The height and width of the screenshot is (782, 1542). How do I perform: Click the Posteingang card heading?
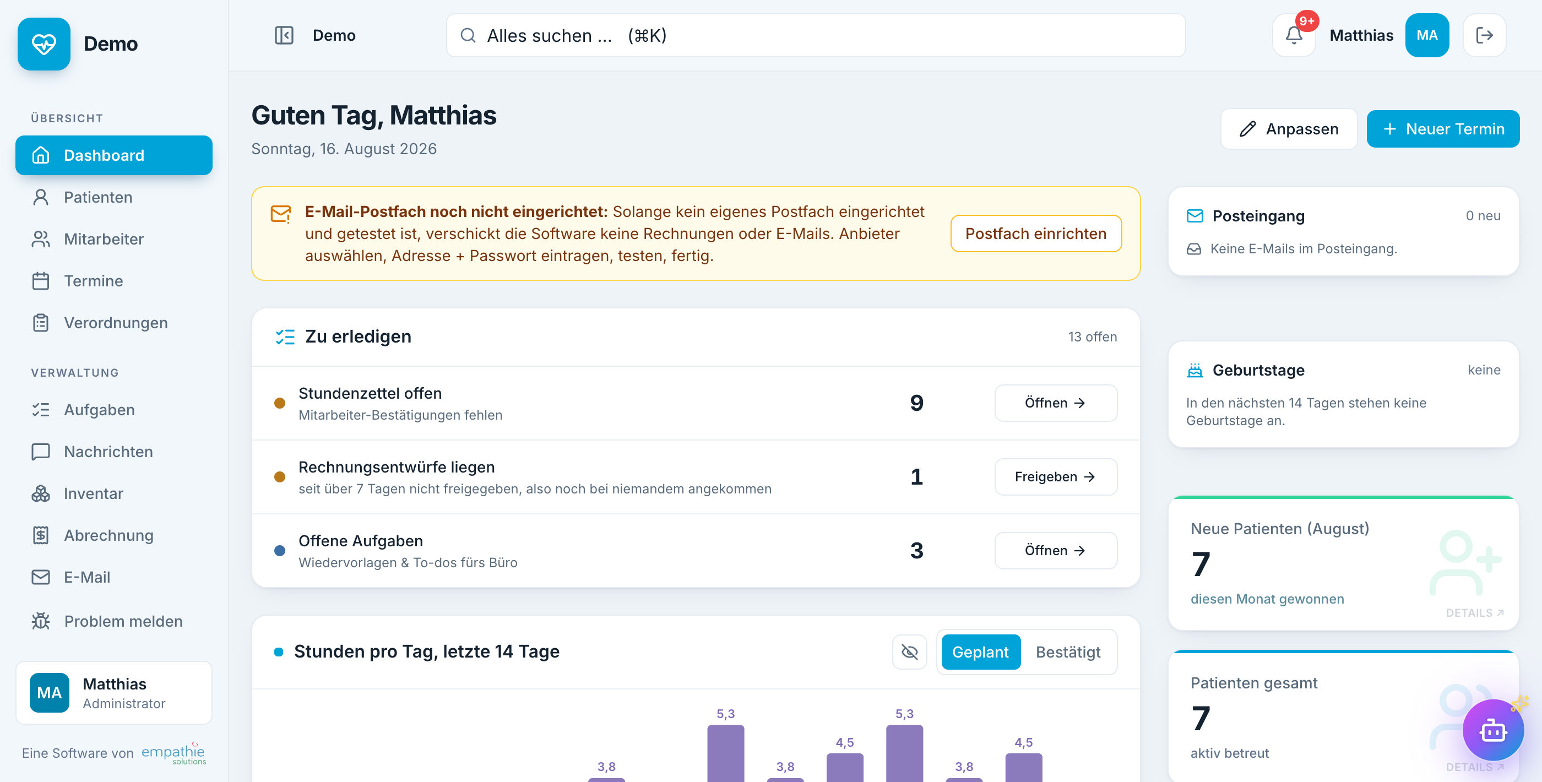1258,215
